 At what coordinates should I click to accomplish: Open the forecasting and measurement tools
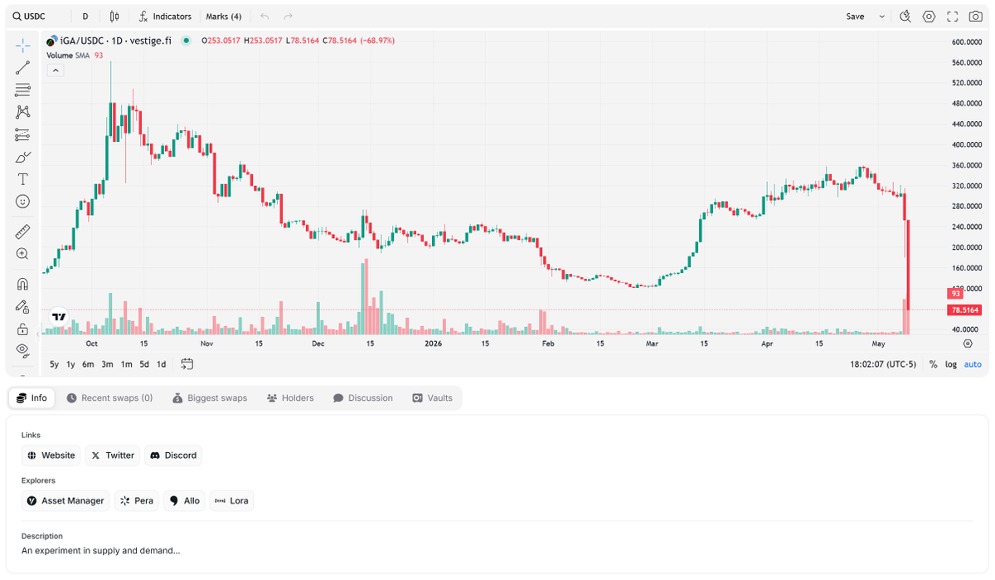point(22,134)
